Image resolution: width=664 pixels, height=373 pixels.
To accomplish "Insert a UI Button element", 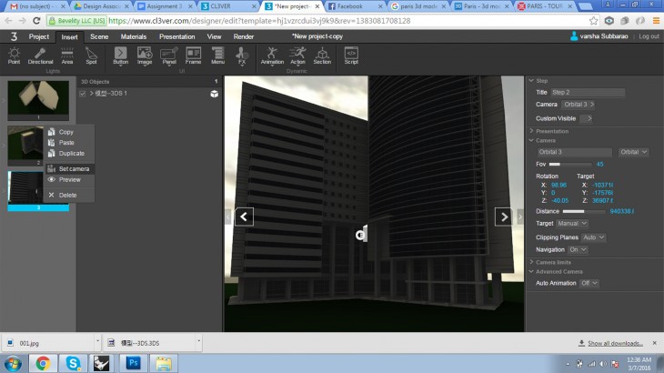I will click(x=121, y=55).
